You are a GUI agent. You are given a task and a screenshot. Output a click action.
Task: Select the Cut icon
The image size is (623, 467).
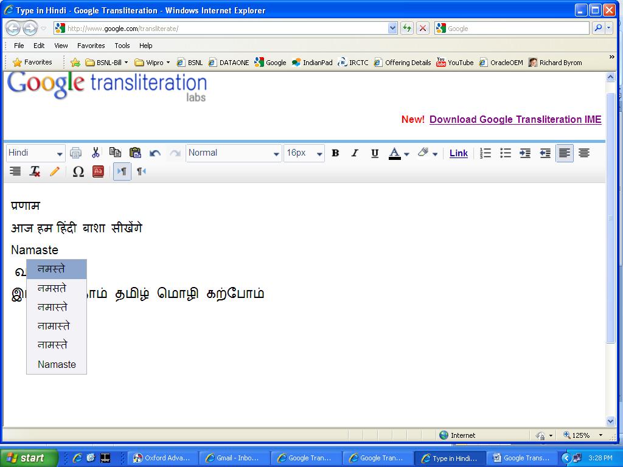[96, 153]
